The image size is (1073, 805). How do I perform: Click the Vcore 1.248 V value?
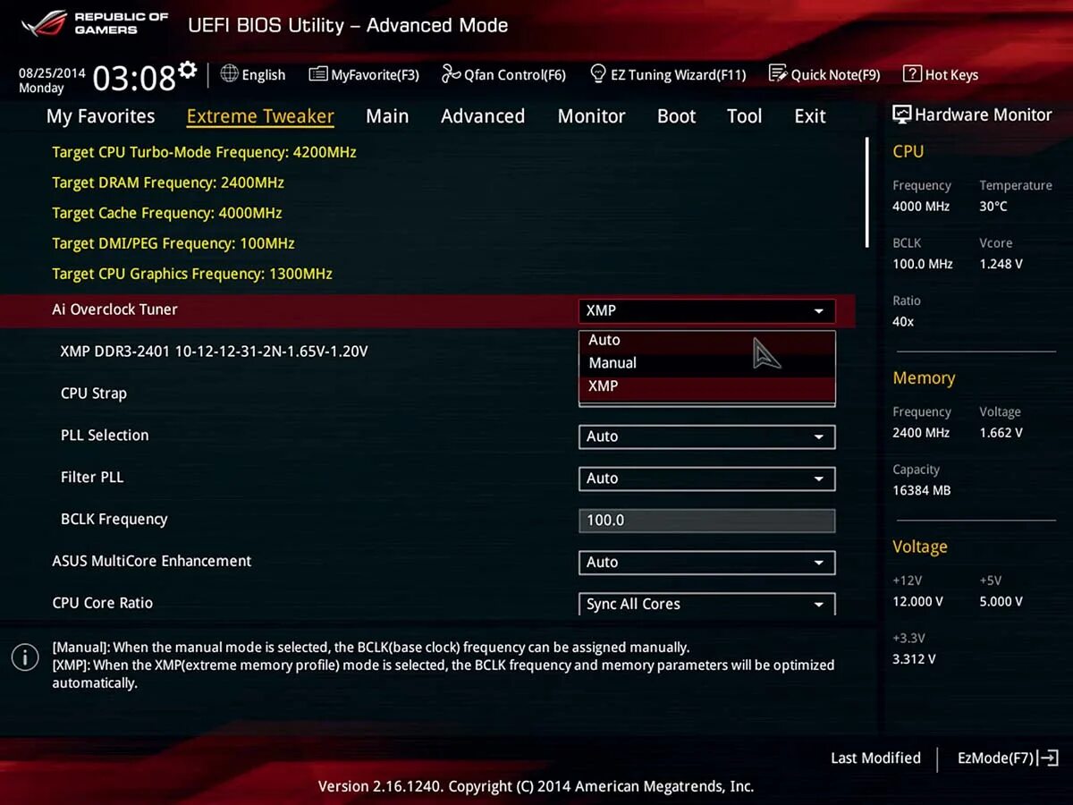[x=1001, y=264]
